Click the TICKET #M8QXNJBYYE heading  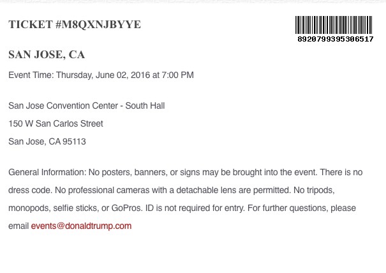[75, 24]
